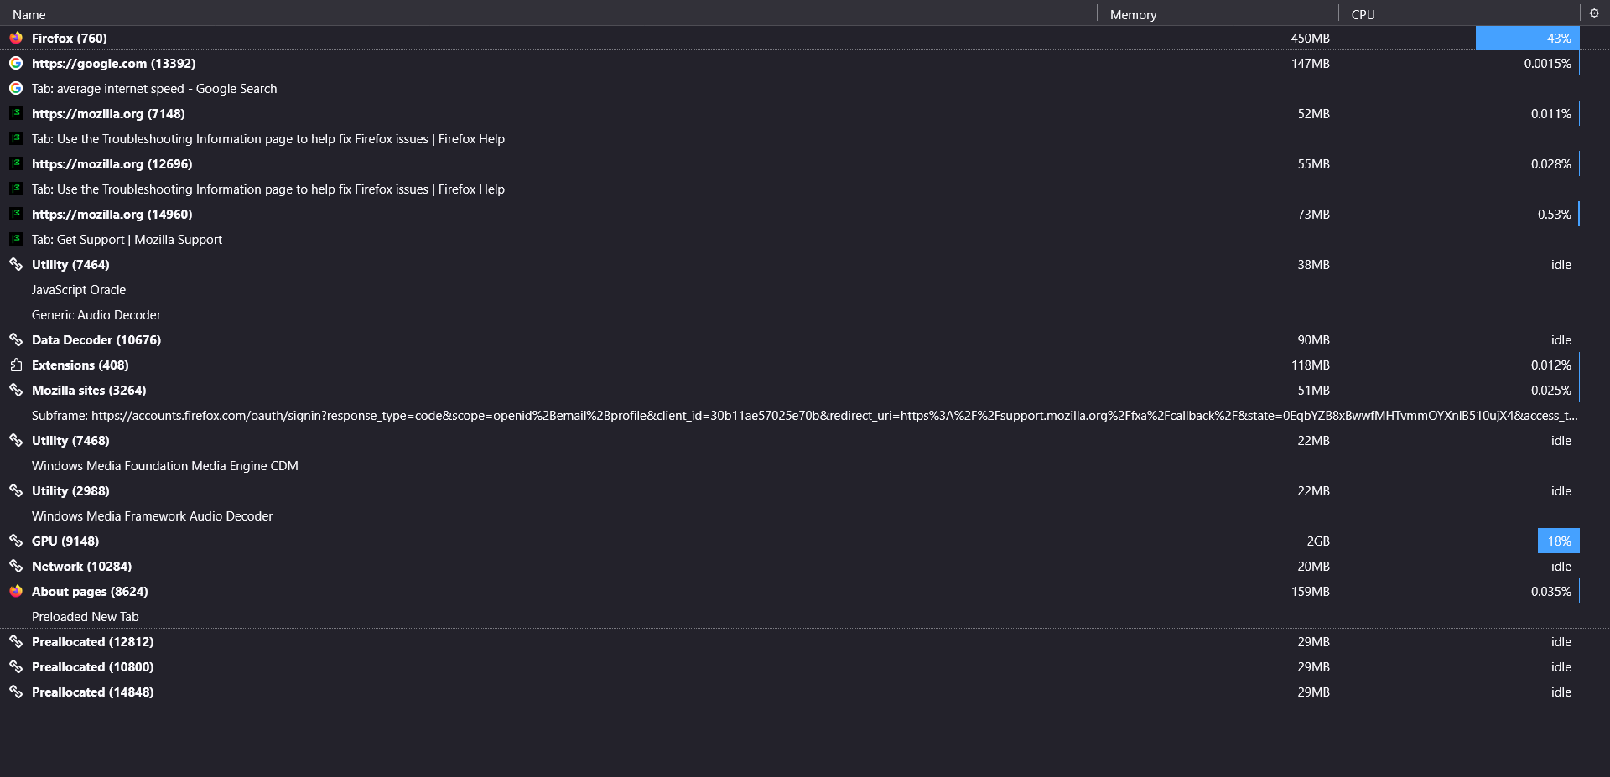Click the process icon beside GPU (9148)
Viewport: 1610px width, 777px height.
tap(16, 541)
